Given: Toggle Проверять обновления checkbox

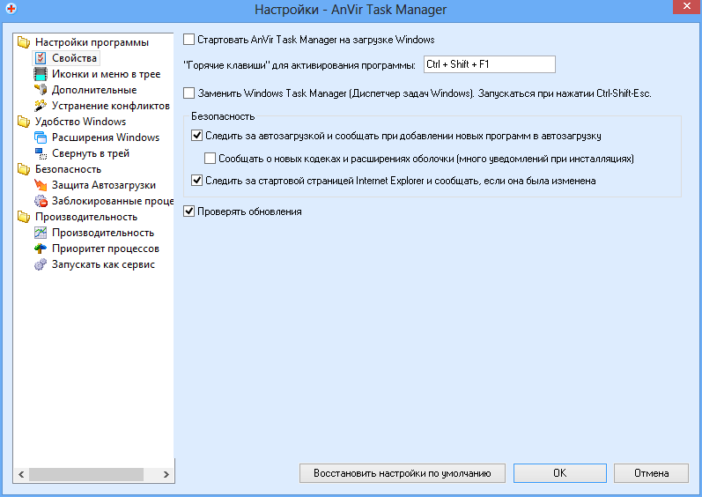Looking at the screenshot, I should pyautogui.click(x=188, y=211).
